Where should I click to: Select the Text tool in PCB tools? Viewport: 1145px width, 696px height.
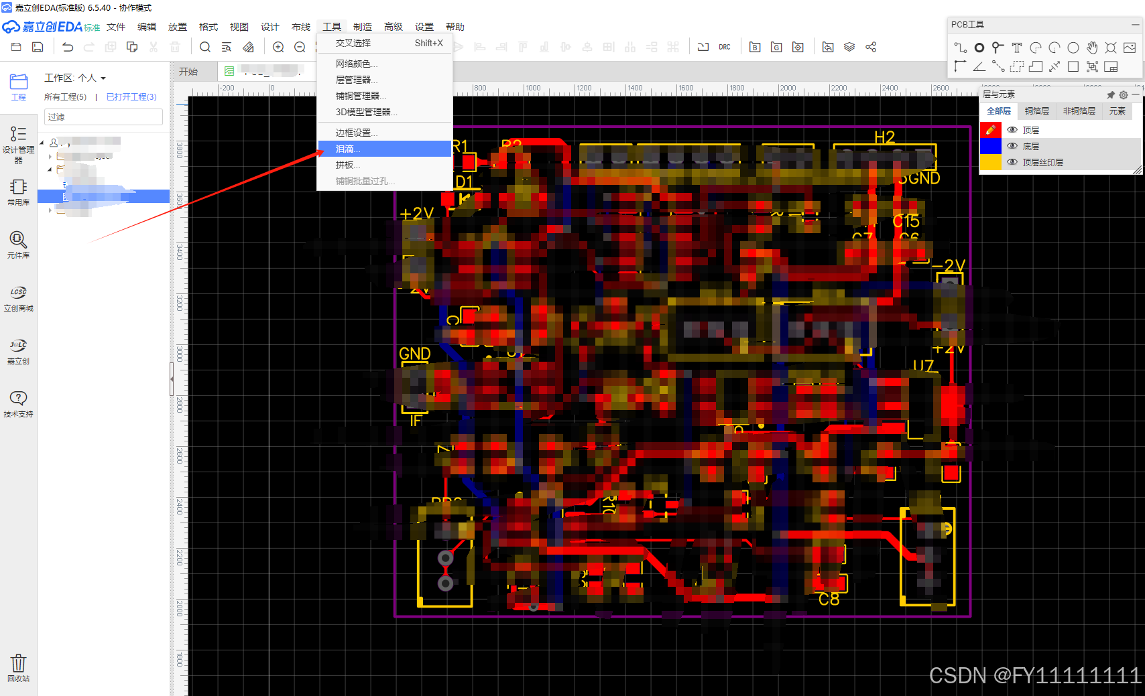click(x=1017, y=48)
